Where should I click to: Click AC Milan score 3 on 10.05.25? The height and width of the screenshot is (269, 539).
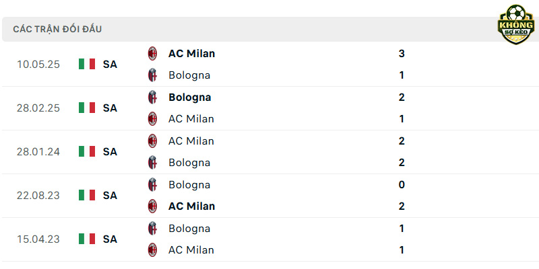402,54
